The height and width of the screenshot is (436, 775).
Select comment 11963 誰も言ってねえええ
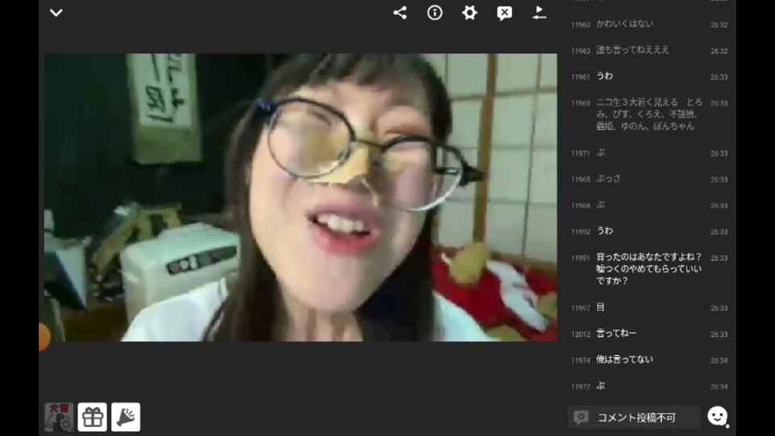649,50
